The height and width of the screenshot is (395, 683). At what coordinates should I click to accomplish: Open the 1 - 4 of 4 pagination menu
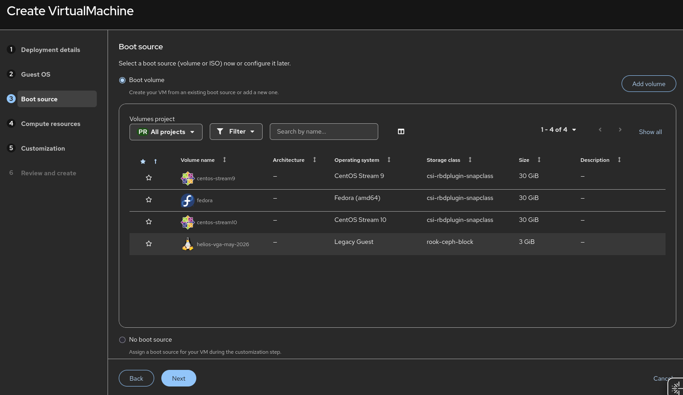[x=558, y=130]
